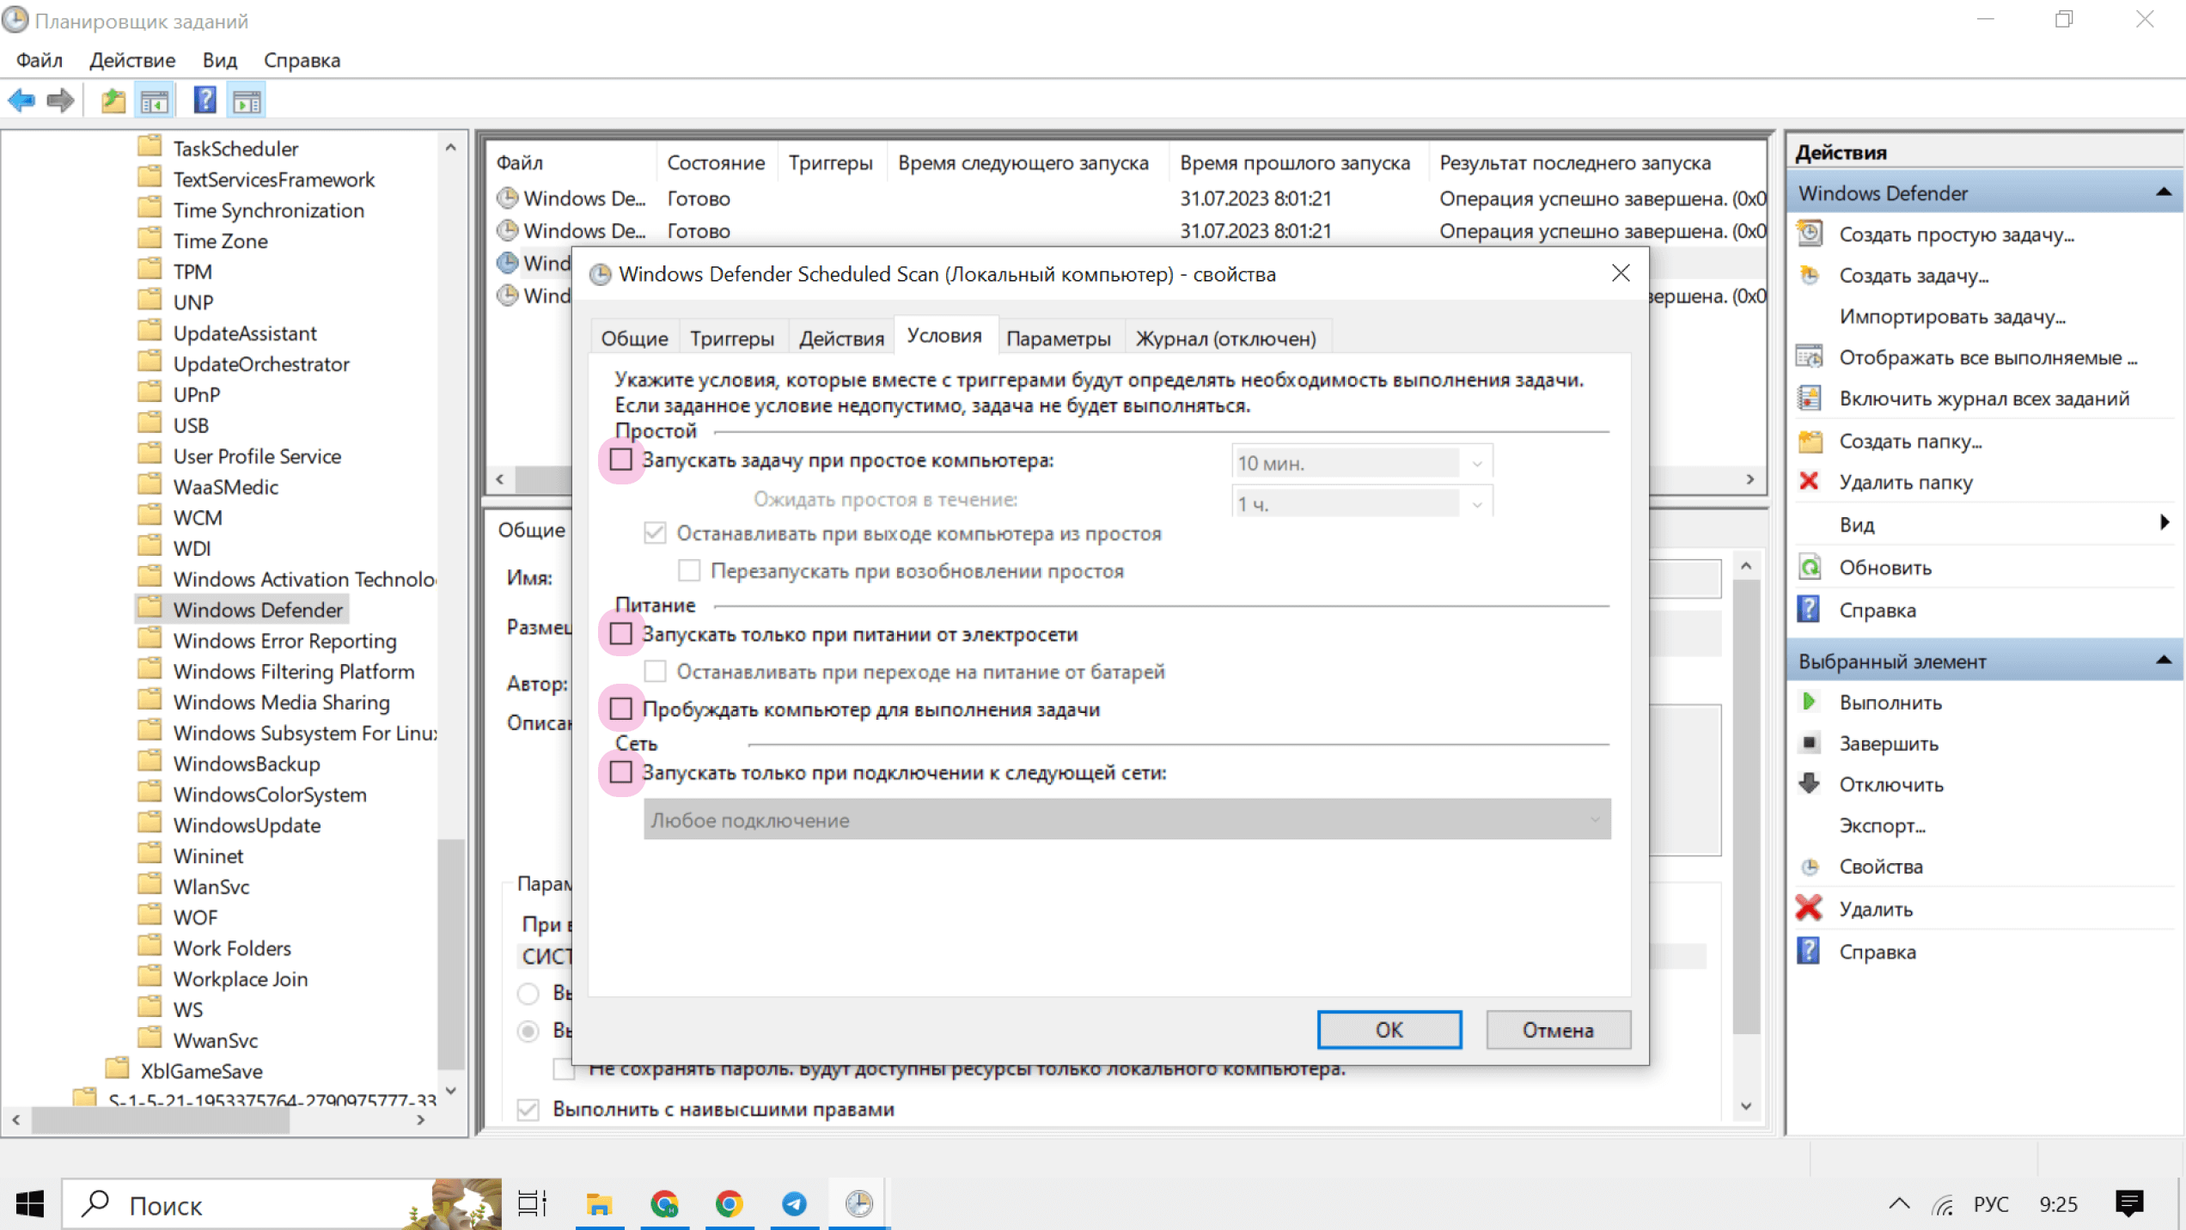Screen dimensions: 2186x1230
Task: Switch to the Триггеры tab
Action: click(731, 338)
